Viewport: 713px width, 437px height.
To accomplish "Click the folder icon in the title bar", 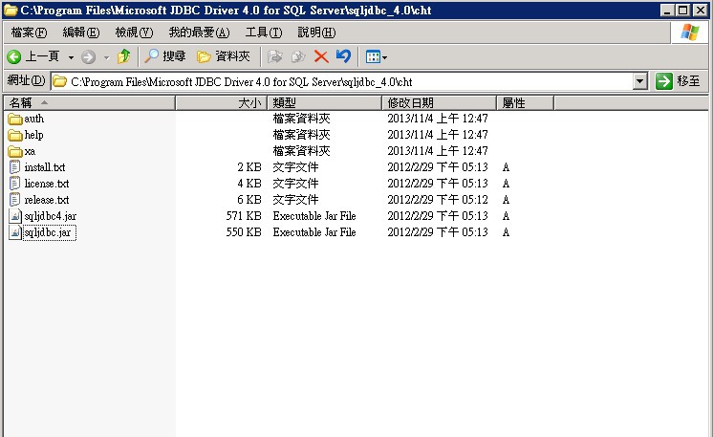I will click(11, 10).
